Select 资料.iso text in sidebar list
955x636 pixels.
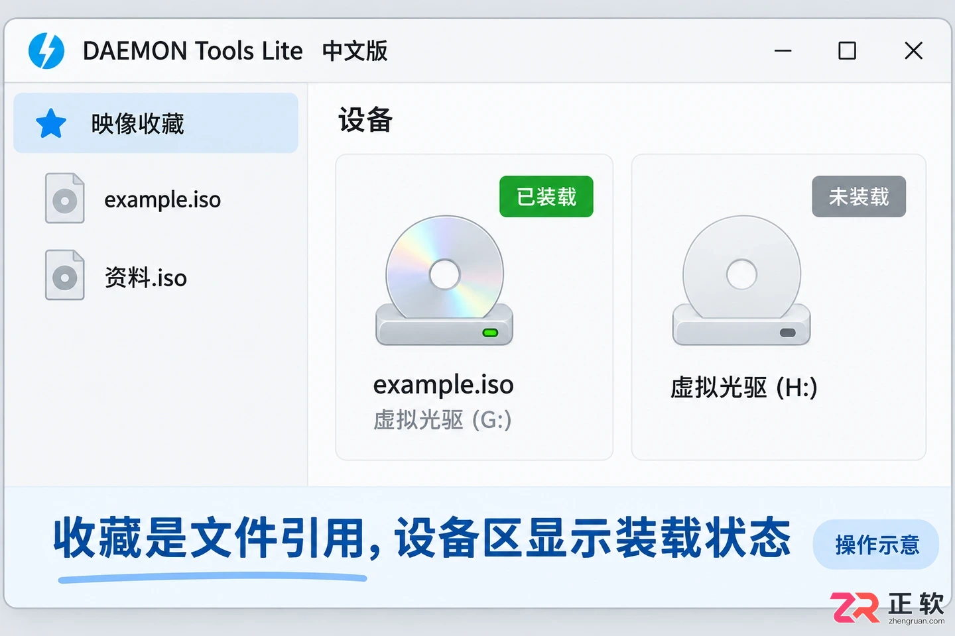coord(146,278)
